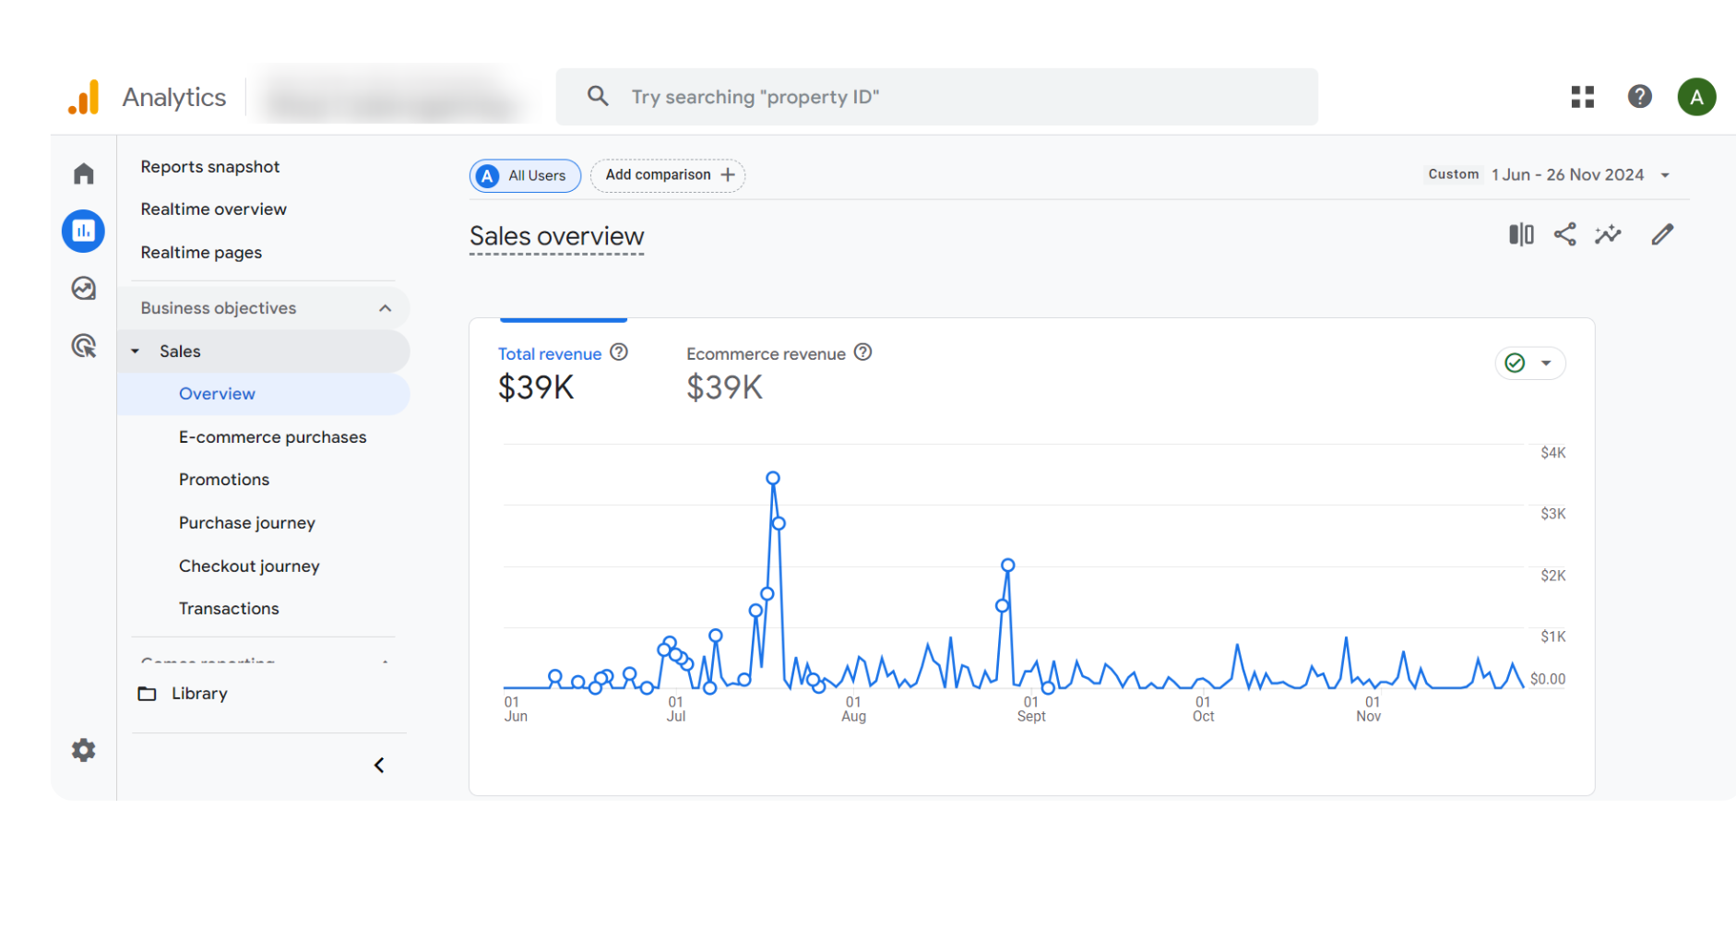Viewport: 1736px width, 940px height.
Task: Open the Home section in left navigation
Action: 83,173
